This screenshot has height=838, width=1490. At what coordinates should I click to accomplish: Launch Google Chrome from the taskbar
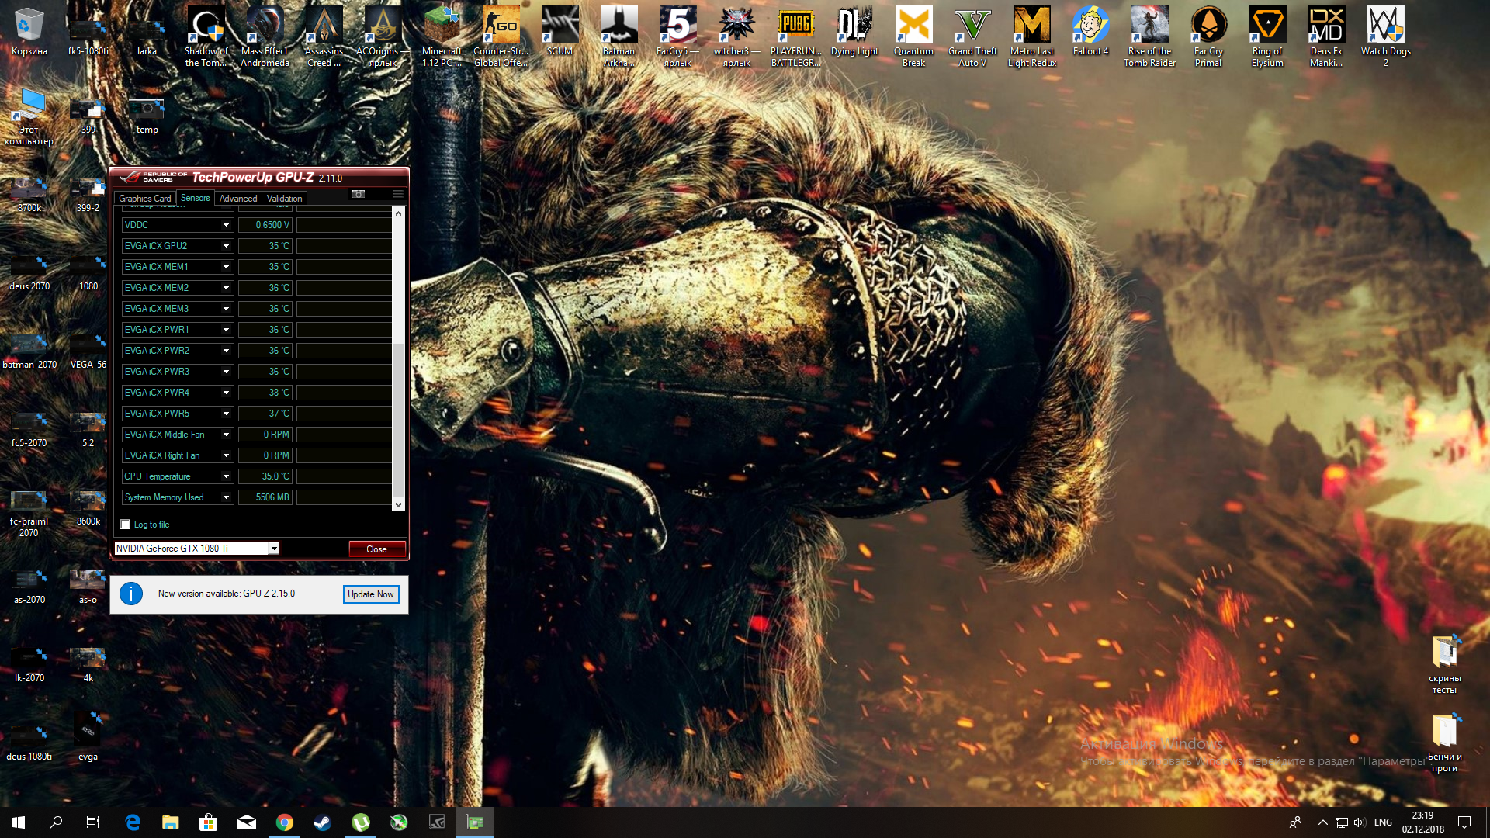(284, 822)
